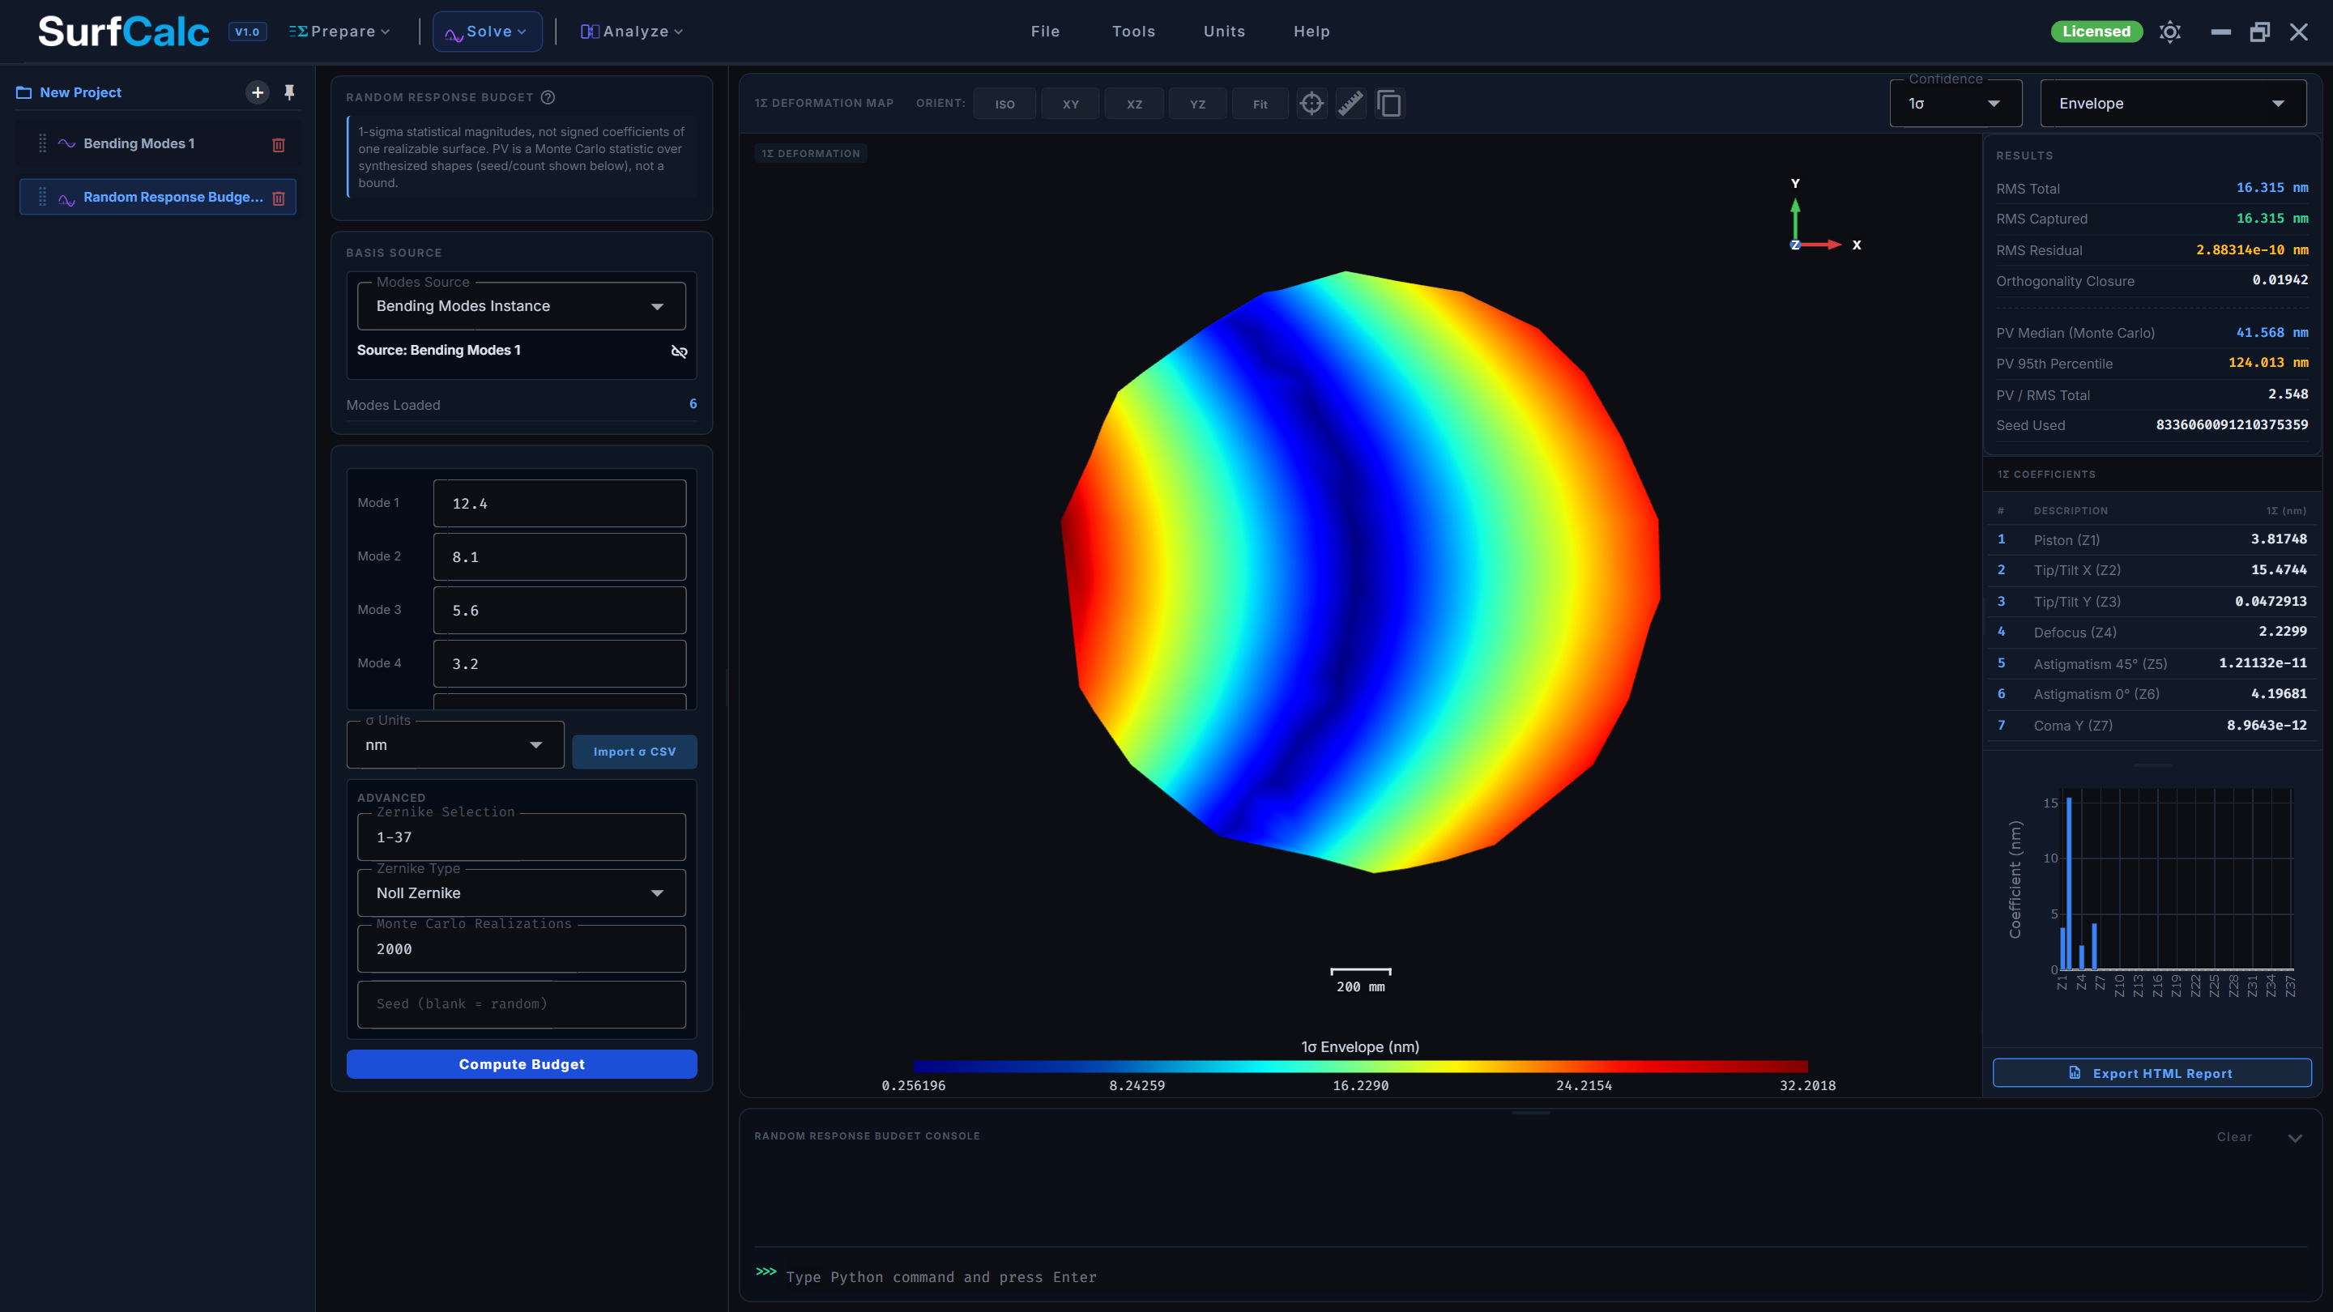Click the drag handle of Random Response Budget
The height and width of the screenshot is (1312, 2333).
tap(43, 198)
